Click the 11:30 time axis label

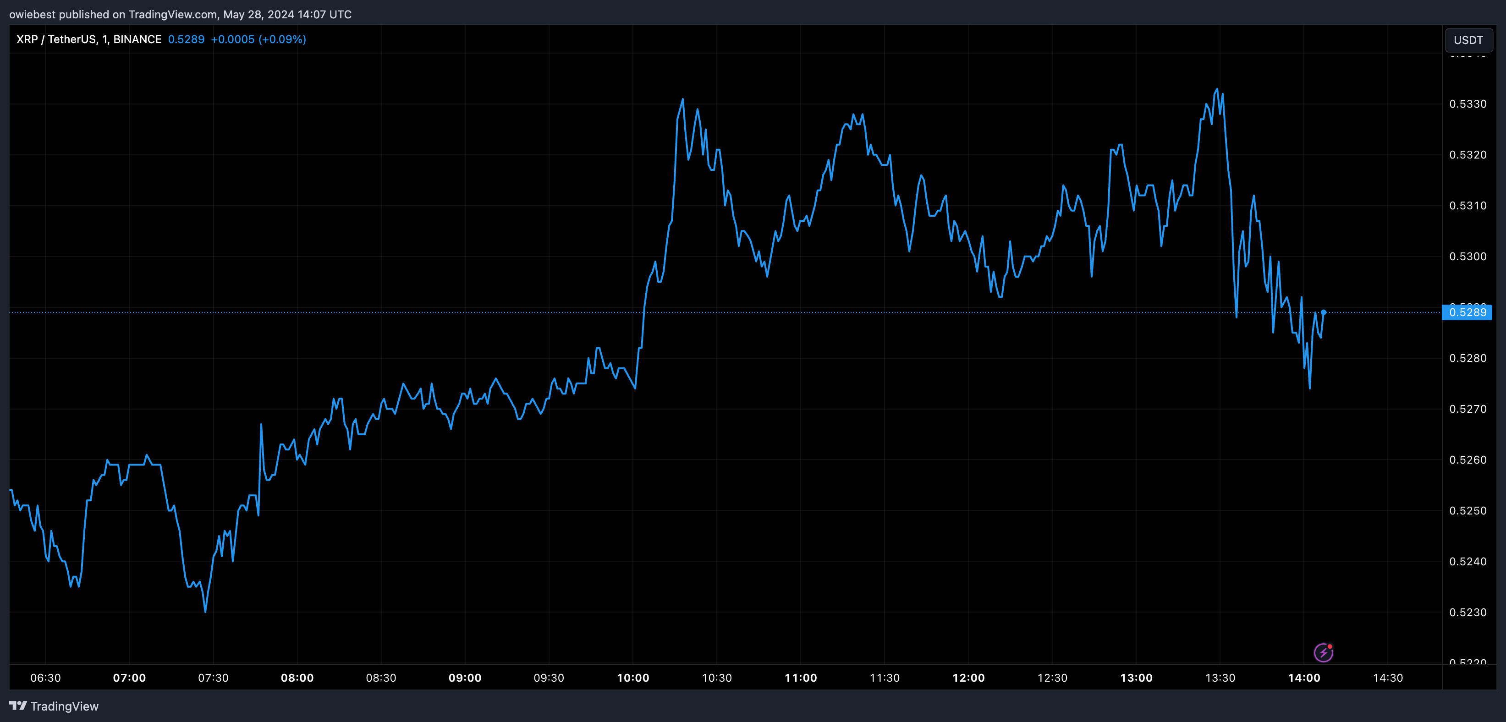point(885,678)
